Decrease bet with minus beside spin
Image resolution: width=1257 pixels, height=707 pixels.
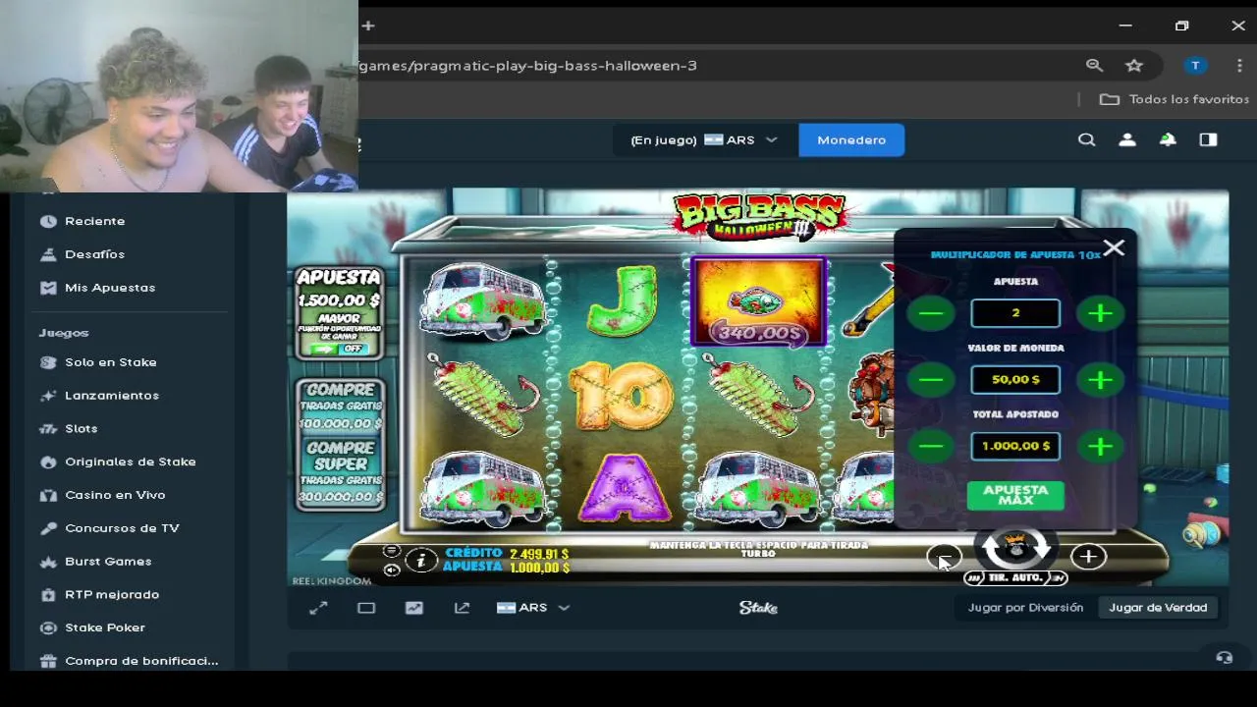[942, 558]
